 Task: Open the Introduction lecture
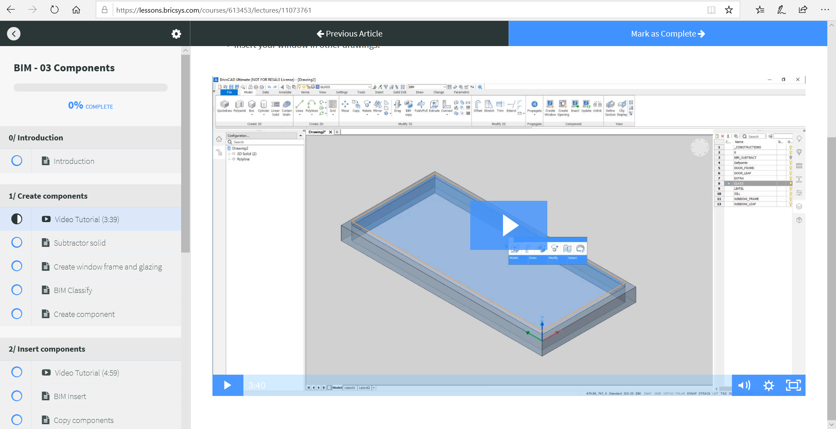74,161
